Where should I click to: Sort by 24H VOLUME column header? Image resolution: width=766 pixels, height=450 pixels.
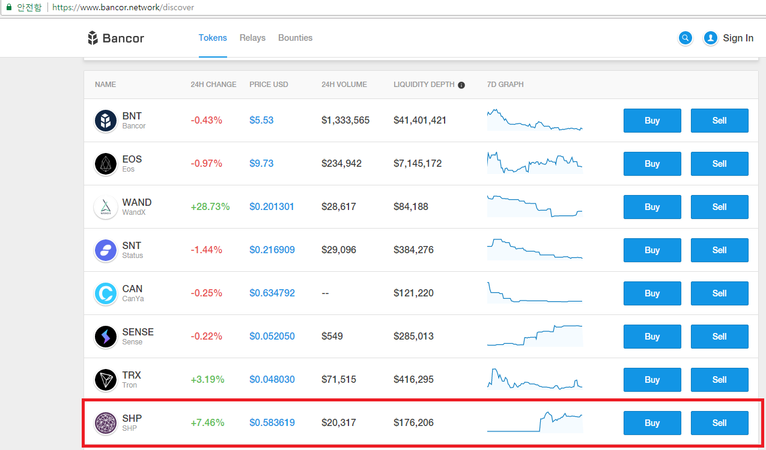click(344, 85)
